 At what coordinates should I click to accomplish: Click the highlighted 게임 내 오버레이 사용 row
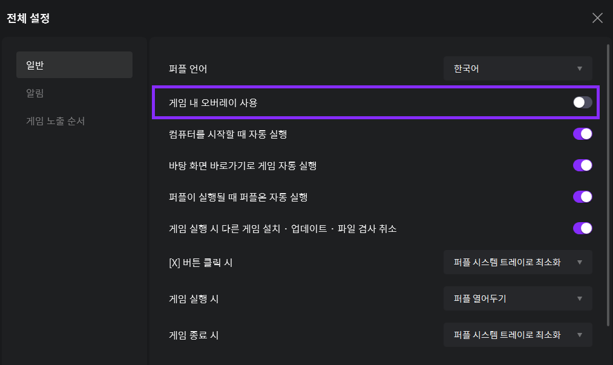375,102
